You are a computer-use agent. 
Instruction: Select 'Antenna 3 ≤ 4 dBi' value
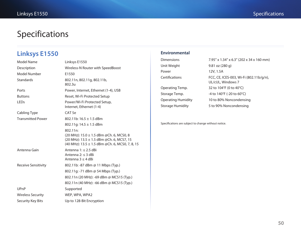pos(79,159)
